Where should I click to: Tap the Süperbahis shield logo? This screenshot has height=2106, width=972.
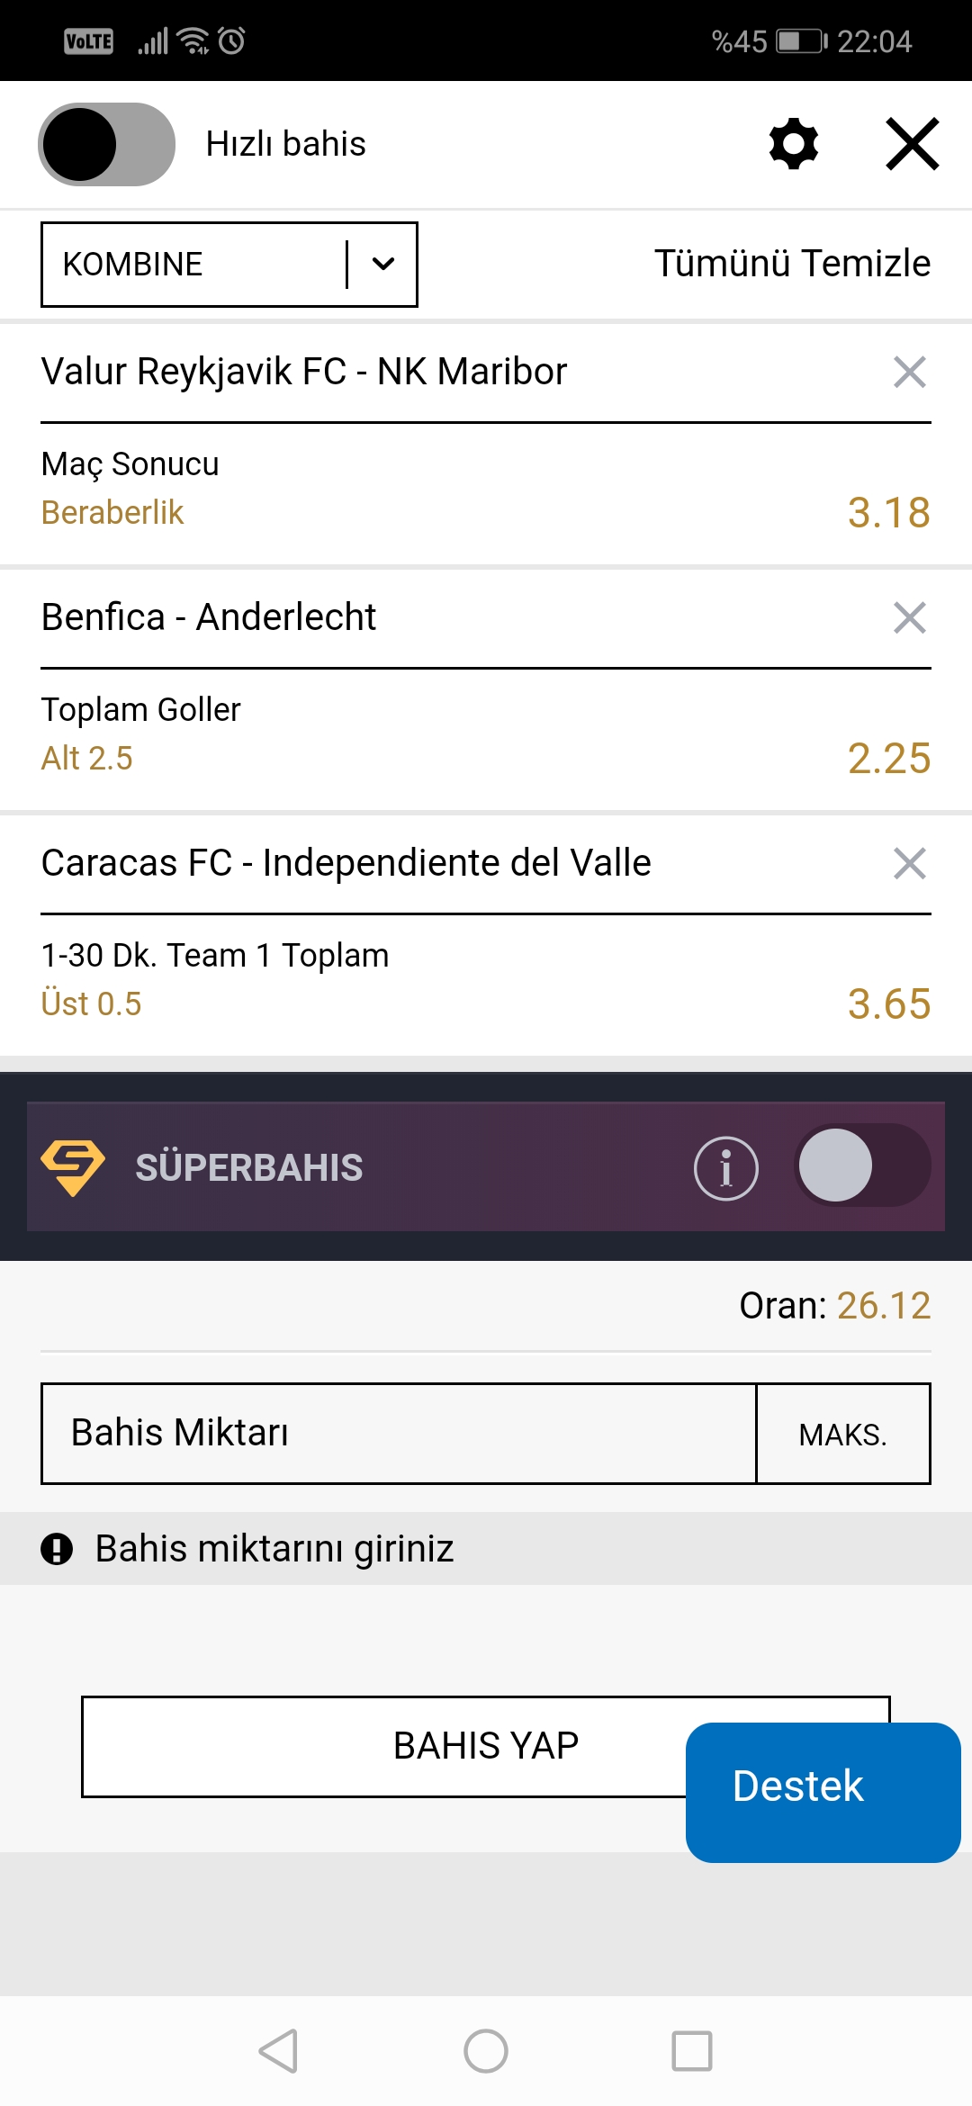click(x=73, y=1167)
